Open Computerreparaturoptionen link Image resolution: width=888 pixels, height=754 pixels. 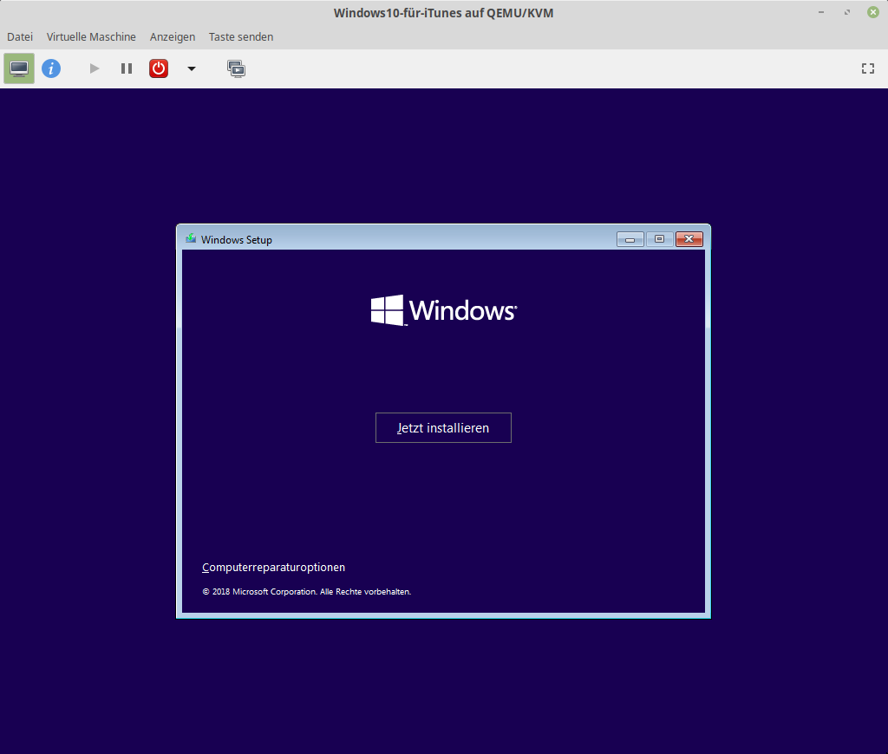pos(273,568)
